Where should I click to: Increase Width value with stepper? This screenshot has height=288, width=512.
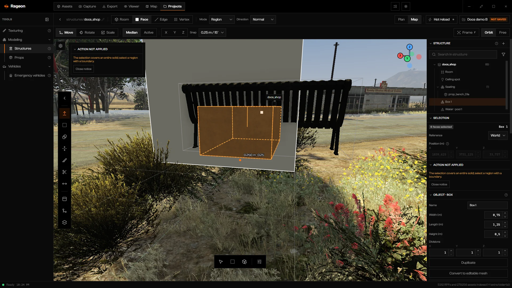click(x=505, y=213)
